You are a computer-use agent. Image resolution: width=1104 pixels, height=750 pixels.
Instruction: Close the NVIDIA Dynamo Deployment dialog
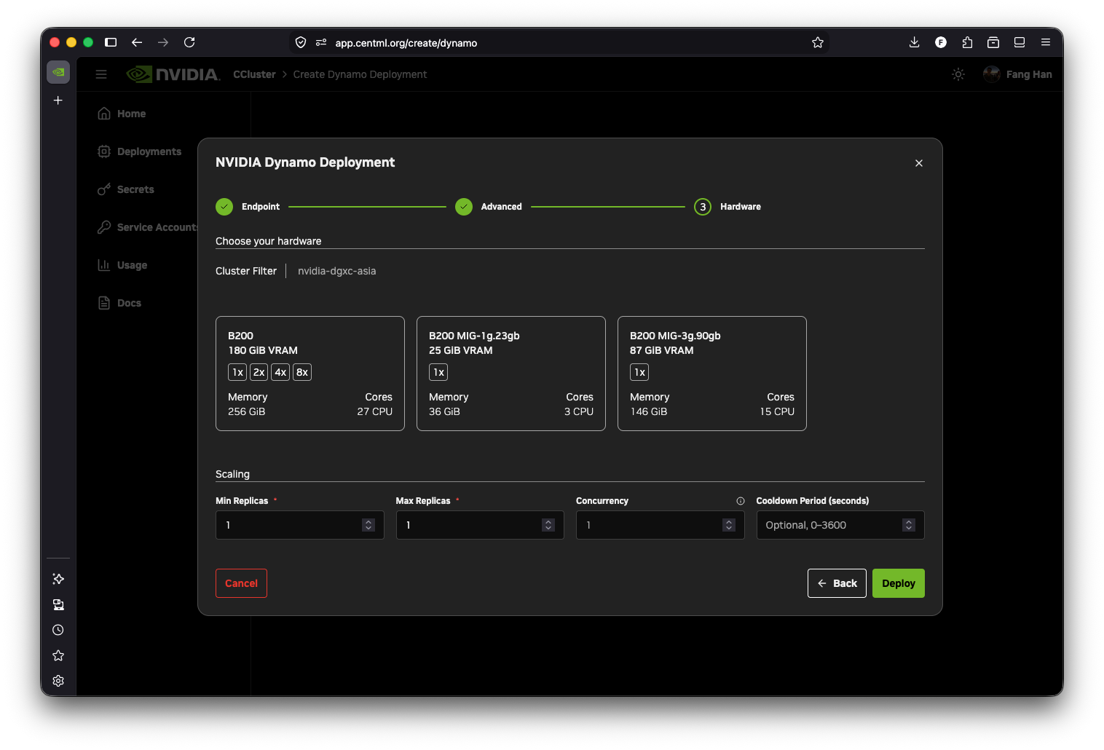(919, 163)
